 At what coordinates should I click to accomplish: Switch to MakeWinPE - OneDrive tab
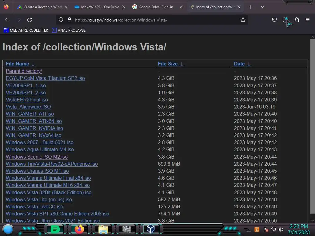click(x=100, y=7)
